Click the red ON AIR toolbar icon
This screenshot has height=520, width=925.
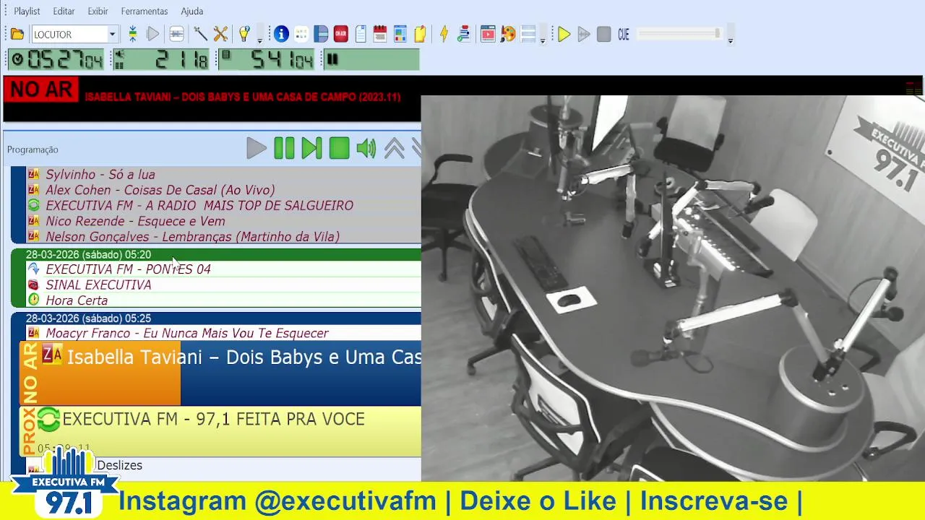point(340,34)
